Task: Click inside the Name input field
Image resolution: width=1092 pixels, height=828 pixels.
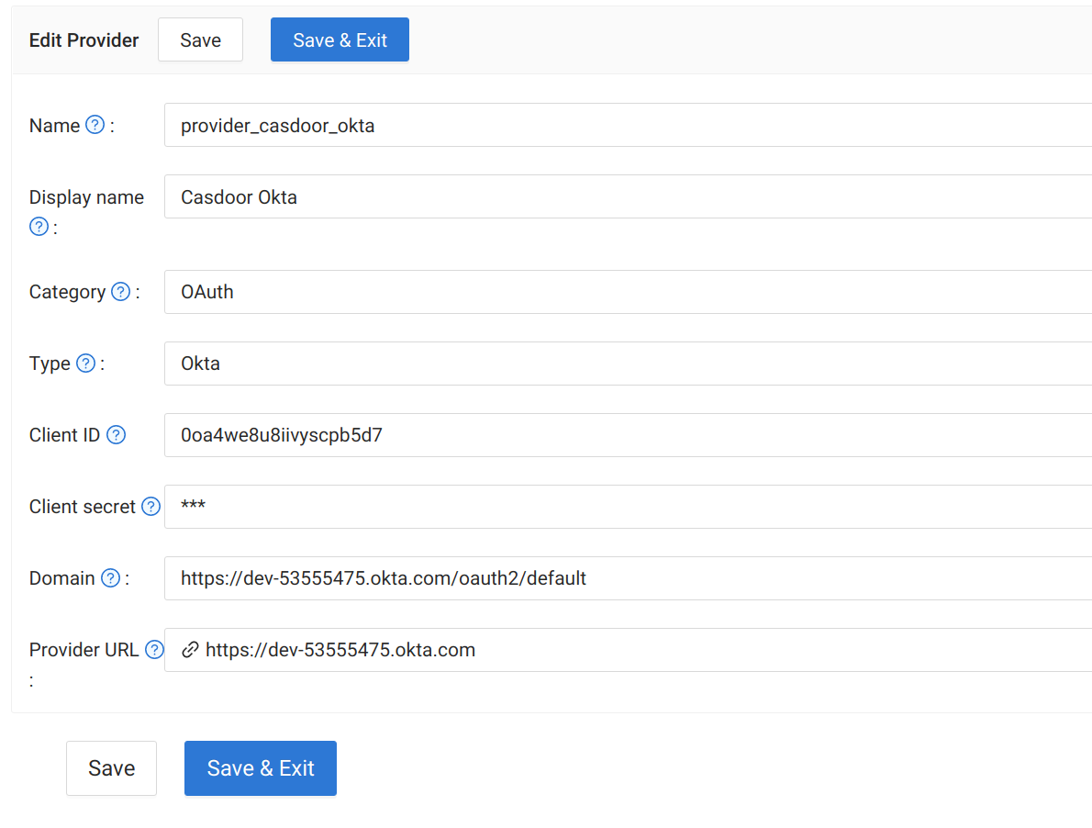Action: point(551,125)
